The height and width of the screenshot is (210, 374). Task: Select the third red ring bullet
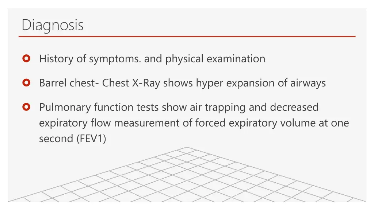[x=26, y=107]
